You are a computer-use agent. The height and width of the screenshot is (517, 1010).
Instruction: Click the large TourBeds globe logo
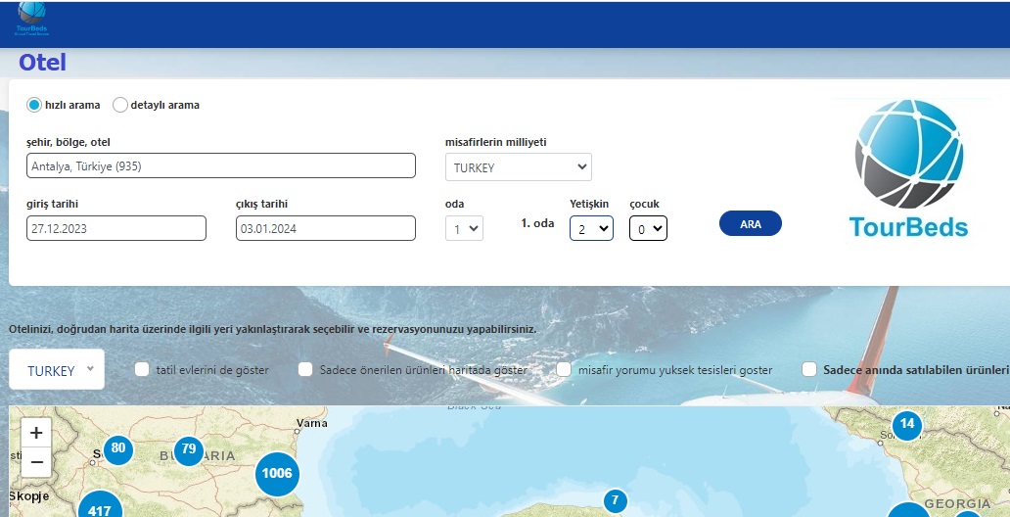(908, 168)
